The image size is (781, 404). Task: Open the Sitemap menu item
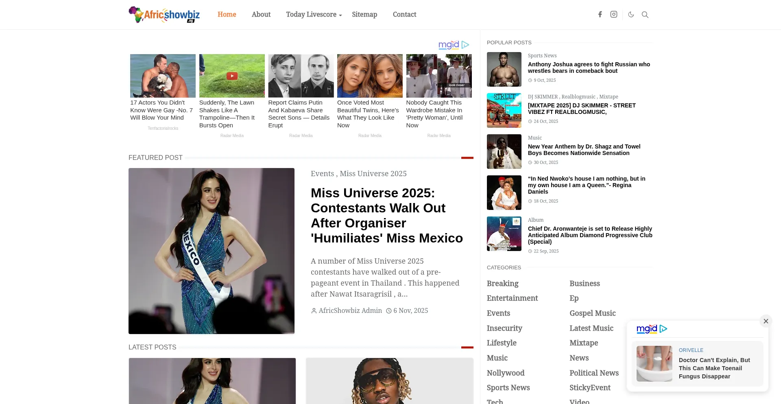pyautogui.click(x=364, y=15)
